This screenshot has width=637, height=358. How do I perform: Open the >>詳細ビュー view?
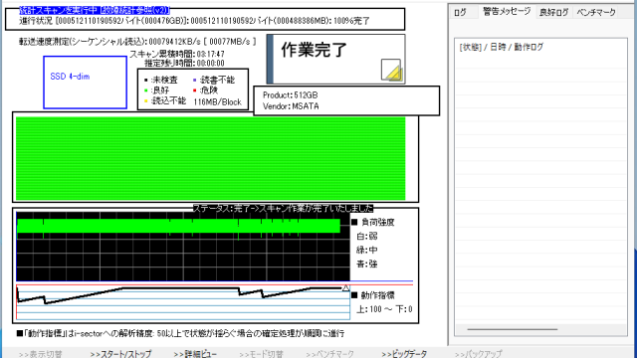(x=195, y=354)
